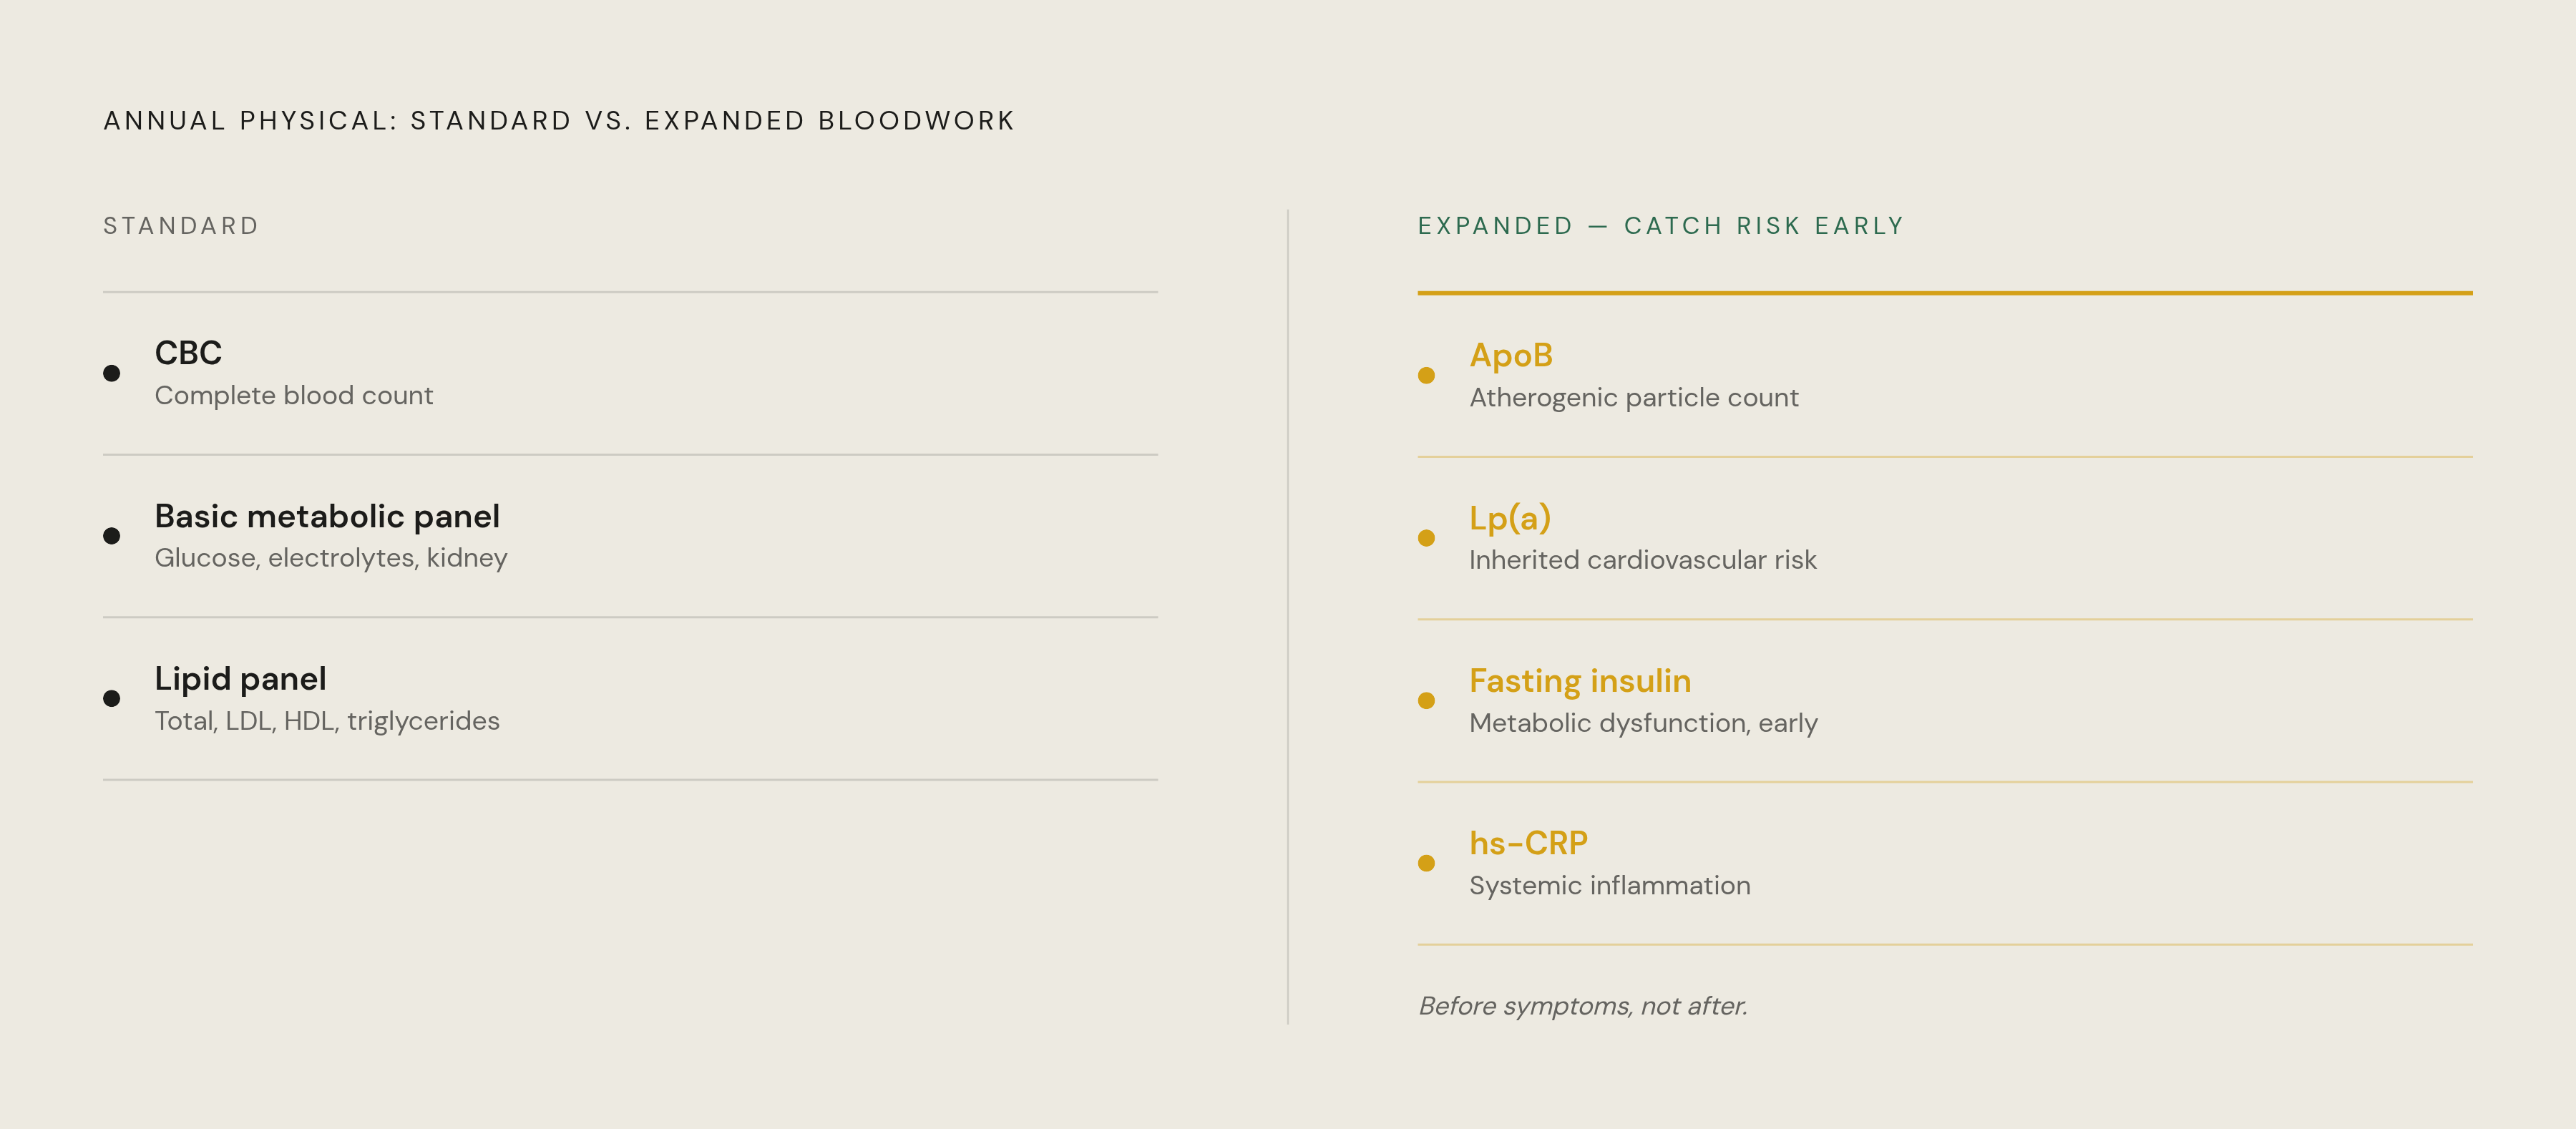Click the gold bullet beside Fasting insulin
Viewport: 2576px width, 1129px height.
click(x=1427, y=700)
